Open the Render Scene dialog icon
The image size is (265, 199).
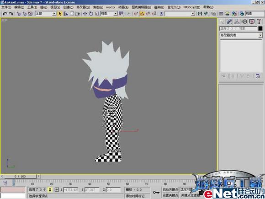tap(242, 14)
